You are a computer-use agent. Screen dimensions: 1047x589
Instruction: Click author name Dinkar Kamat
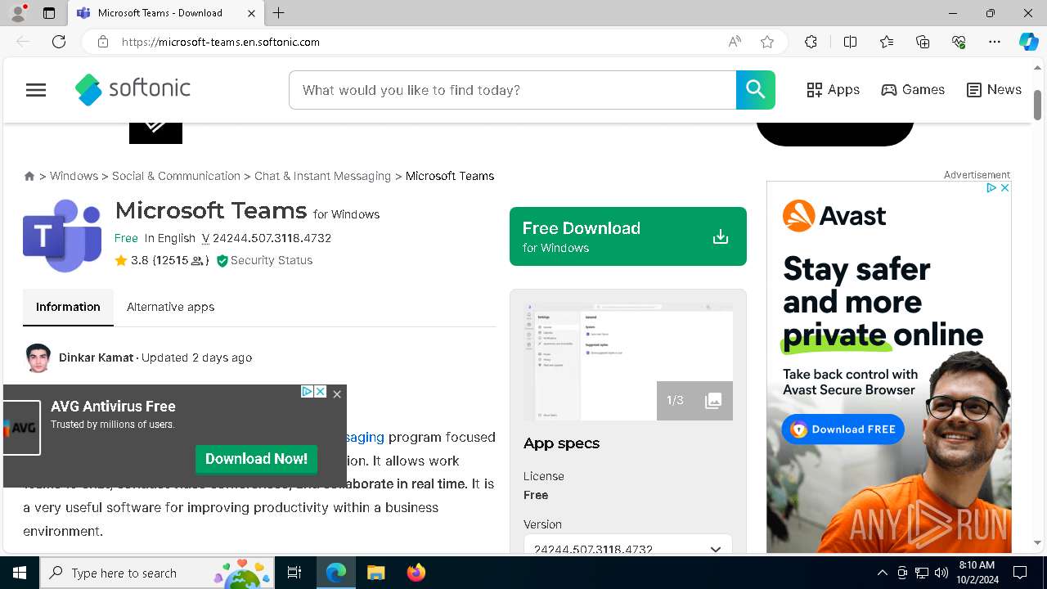[97, 357]
